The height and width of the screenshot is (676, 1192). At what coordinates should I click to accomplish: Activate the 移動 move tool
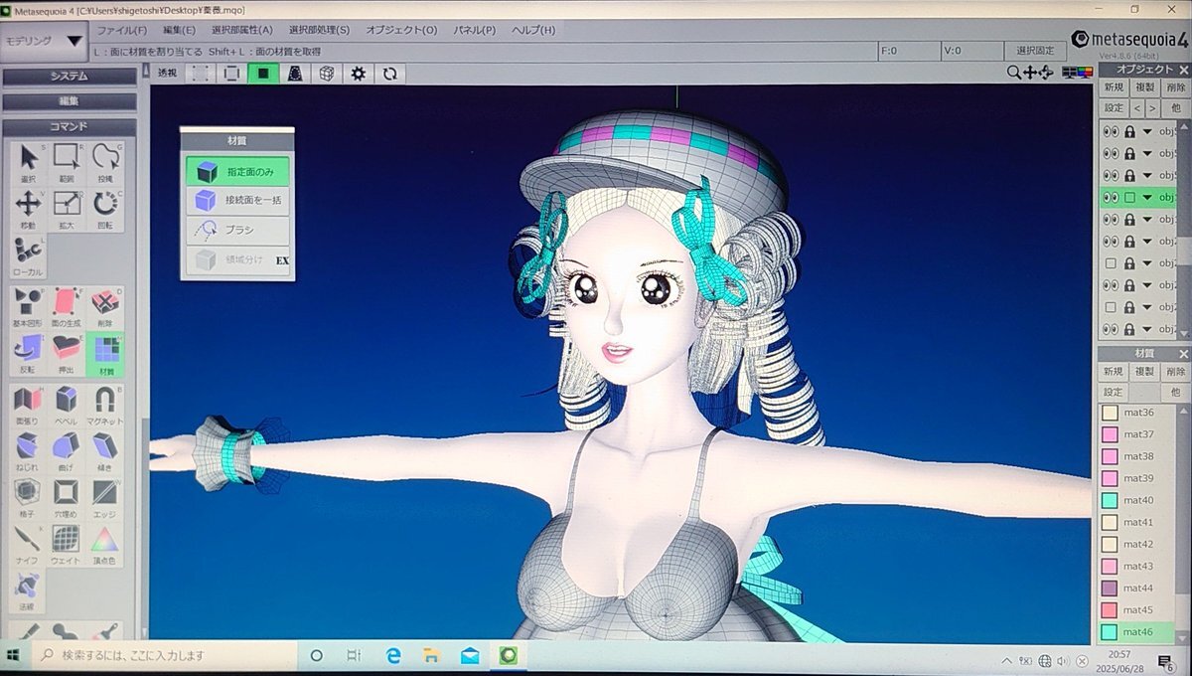28,209
